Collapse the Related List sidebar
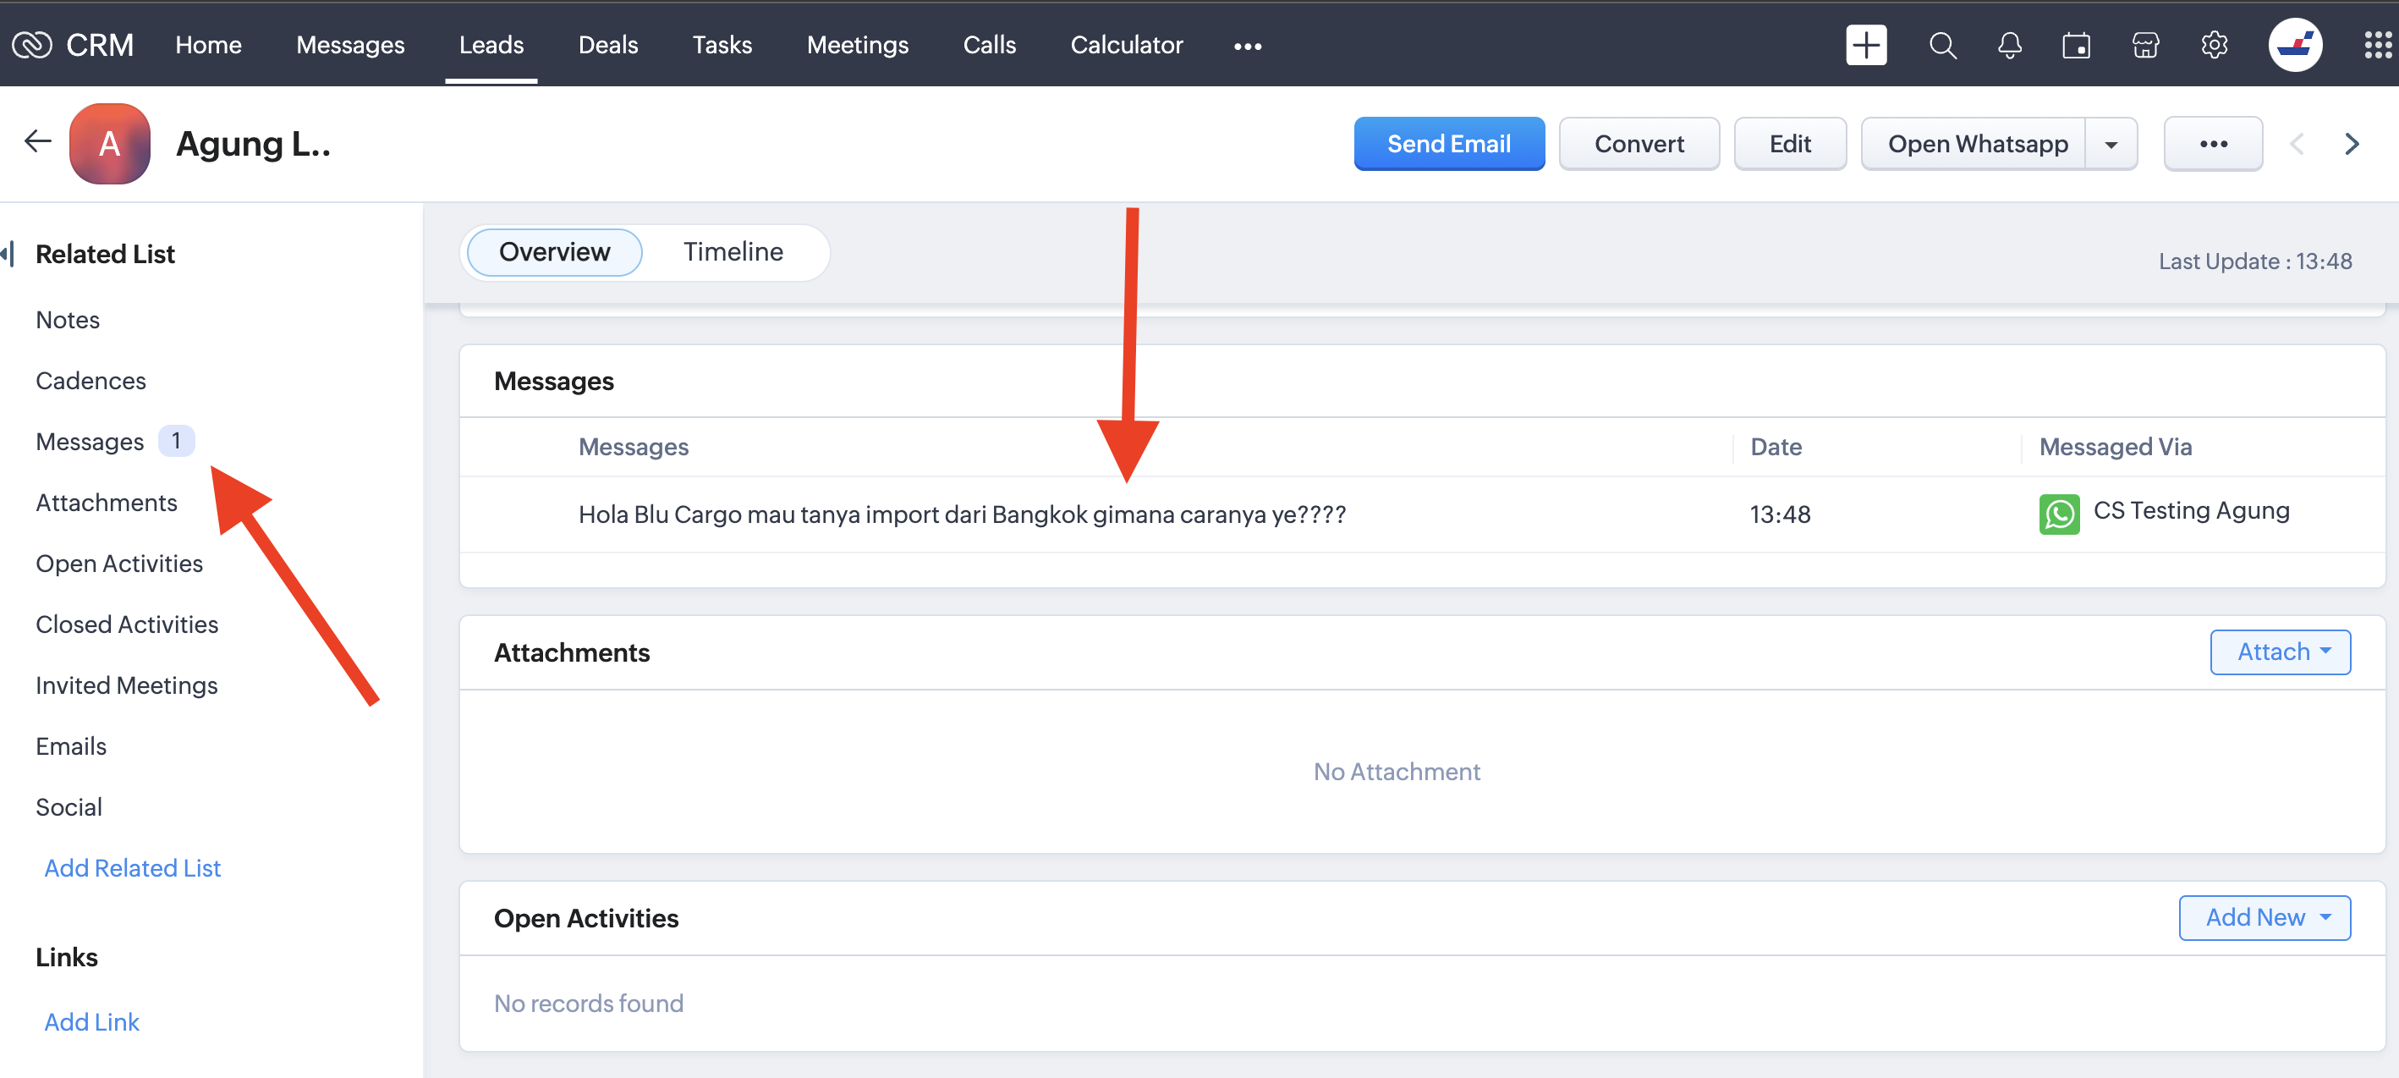 pyautogui.click(x=8, y=254)
